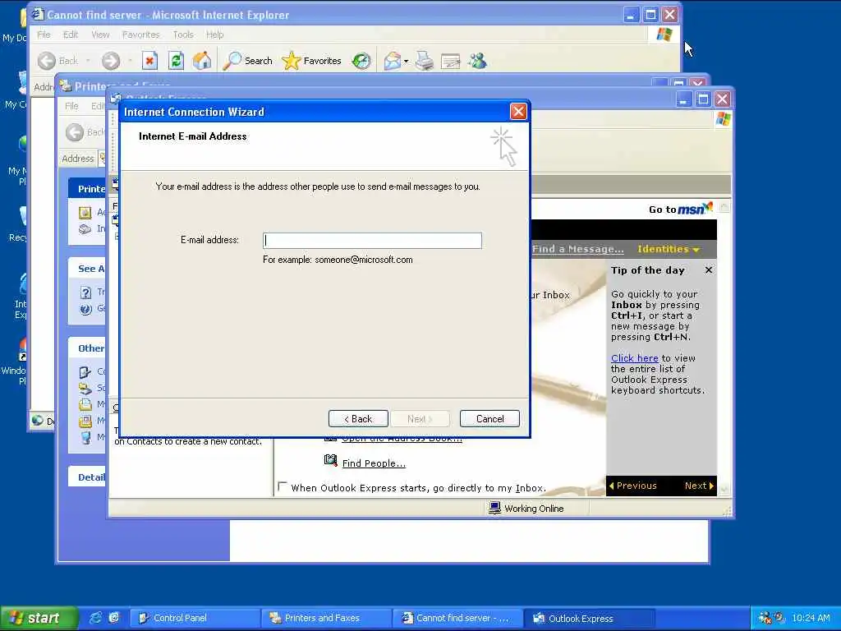
Task: Click the My Documents icon in Other Places
Action: (85, 404)
